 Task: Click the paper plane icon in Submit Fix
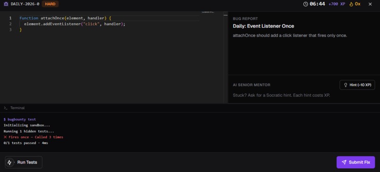[x=344, y=162]
